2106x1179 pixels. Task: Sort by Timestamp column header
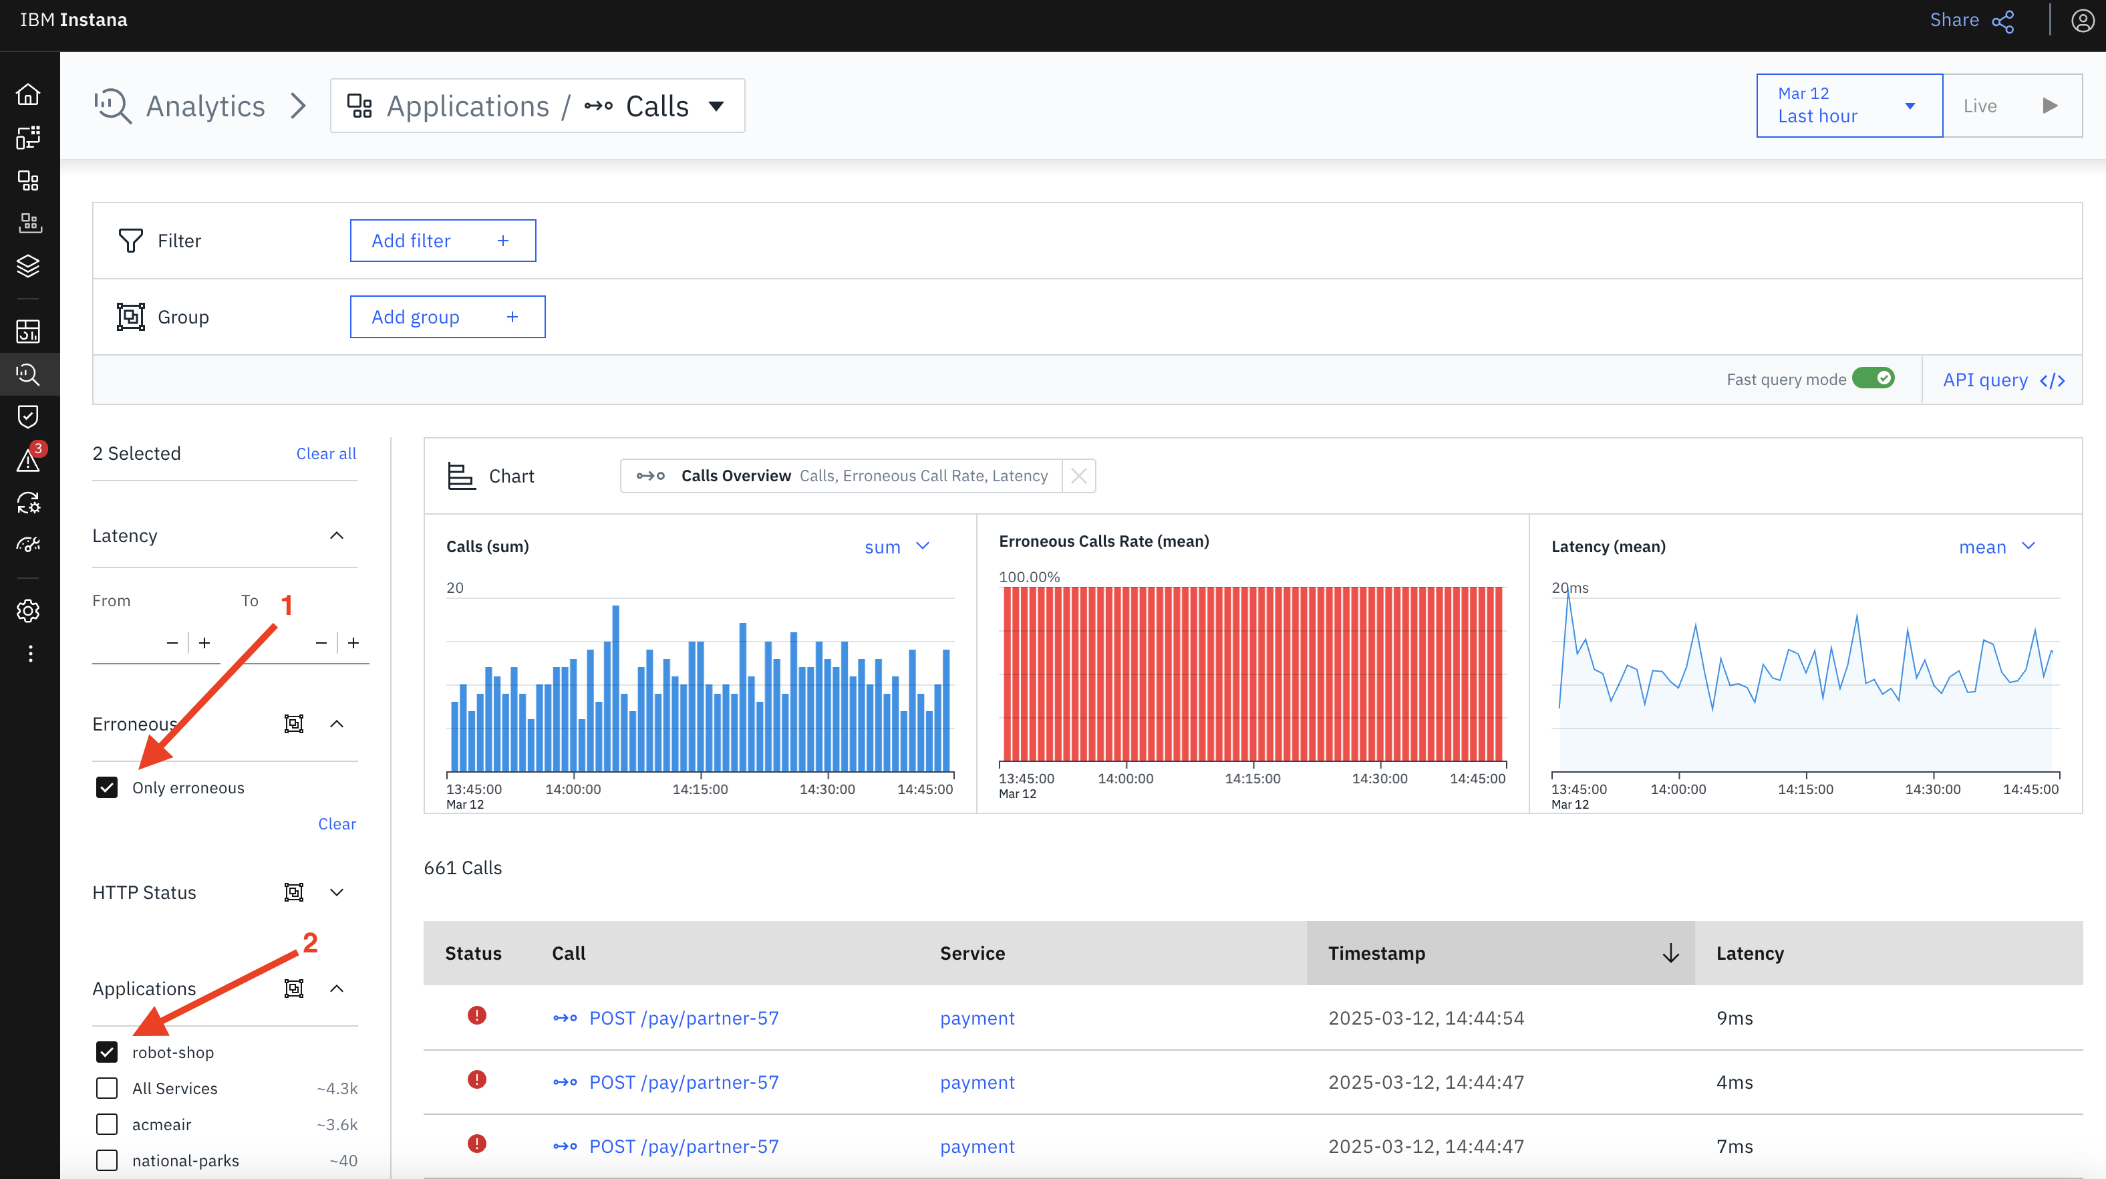coord(1500,953)
